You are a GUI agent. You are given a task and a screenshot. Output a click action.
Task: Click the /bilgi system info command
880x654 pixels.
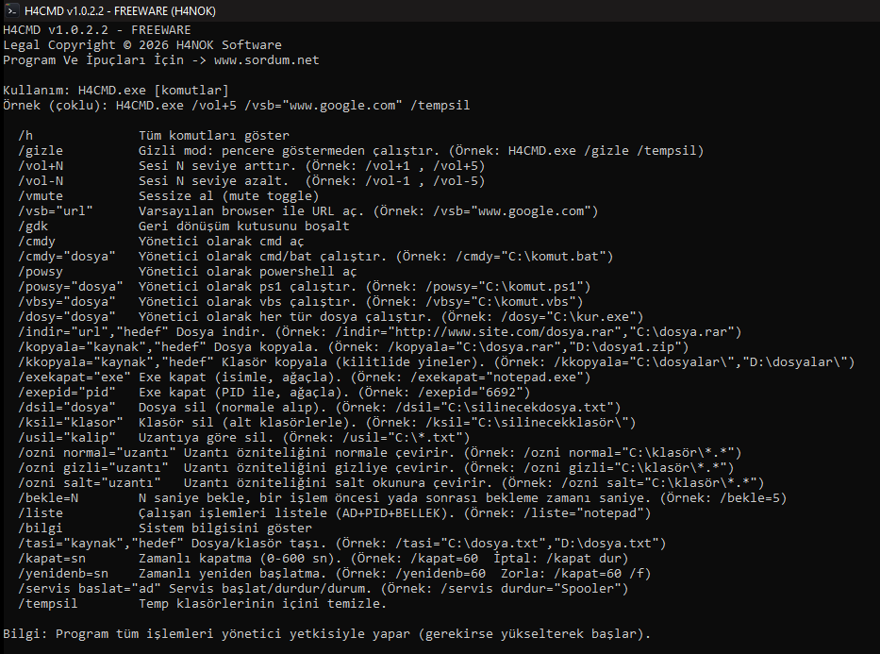point(41,528)
